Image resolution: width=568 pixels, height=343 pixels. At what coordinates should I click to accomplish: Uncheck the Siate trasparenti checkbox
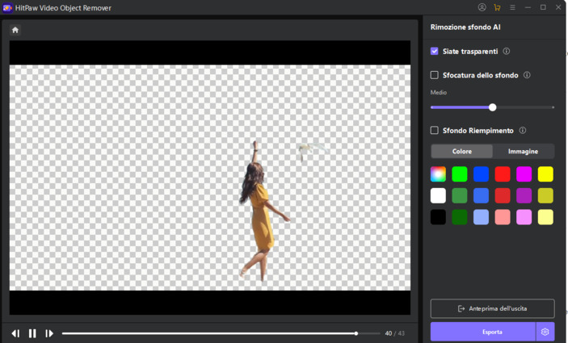[x=435, y=51]
